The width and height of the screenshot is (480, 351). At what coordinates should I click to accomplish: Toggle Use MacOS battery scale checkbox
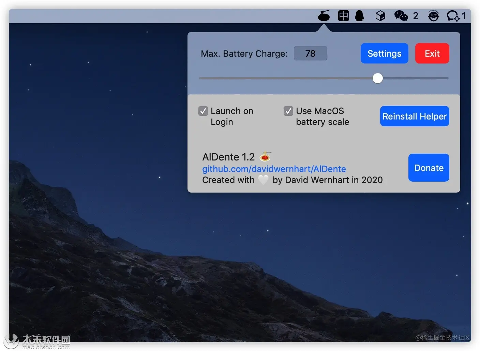click(x=288, y=111)
